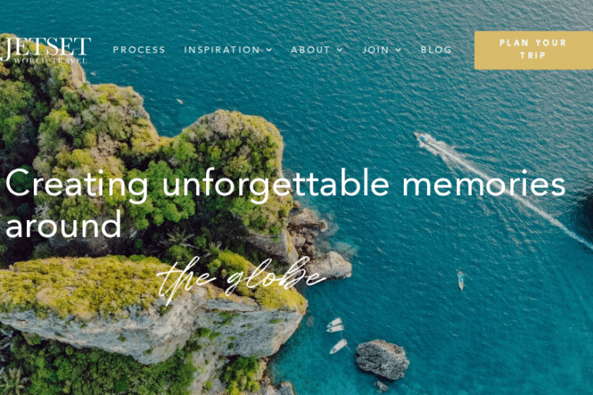Go to the Blog page
The width and height of the screenshot is (593, 395).
(436, 50)
